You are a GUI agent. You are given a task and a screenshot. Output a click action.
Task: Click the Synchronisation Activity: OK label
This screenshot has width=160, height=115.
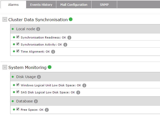[41, 45]
